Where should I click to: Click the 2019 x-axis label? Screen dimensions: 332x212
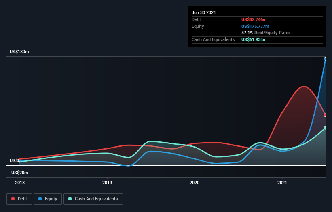[107, 183]
